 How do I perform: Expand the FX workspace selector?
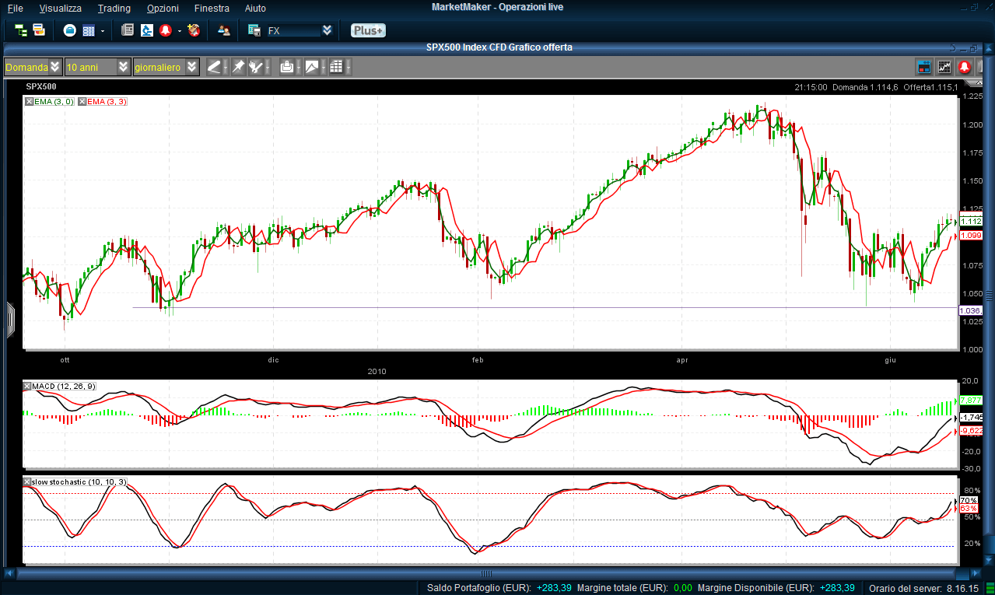click(x=327, y=30)
